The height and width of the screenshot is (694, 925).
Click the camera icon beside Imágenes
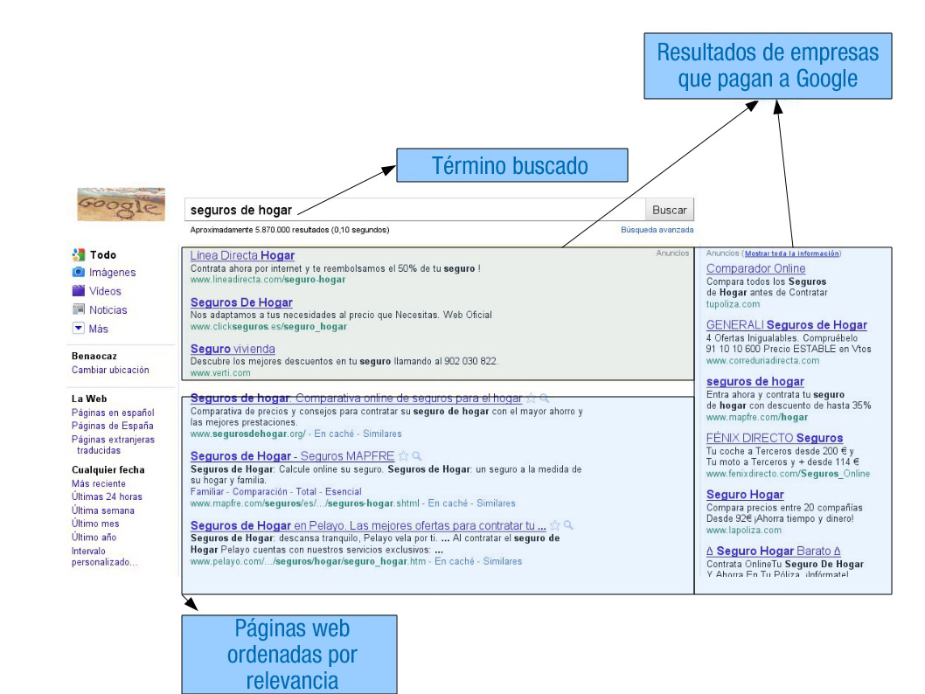[x=78, y=273]
